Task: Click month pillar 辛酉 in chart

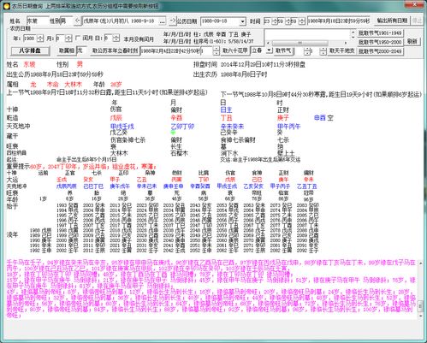Action: 176,117
